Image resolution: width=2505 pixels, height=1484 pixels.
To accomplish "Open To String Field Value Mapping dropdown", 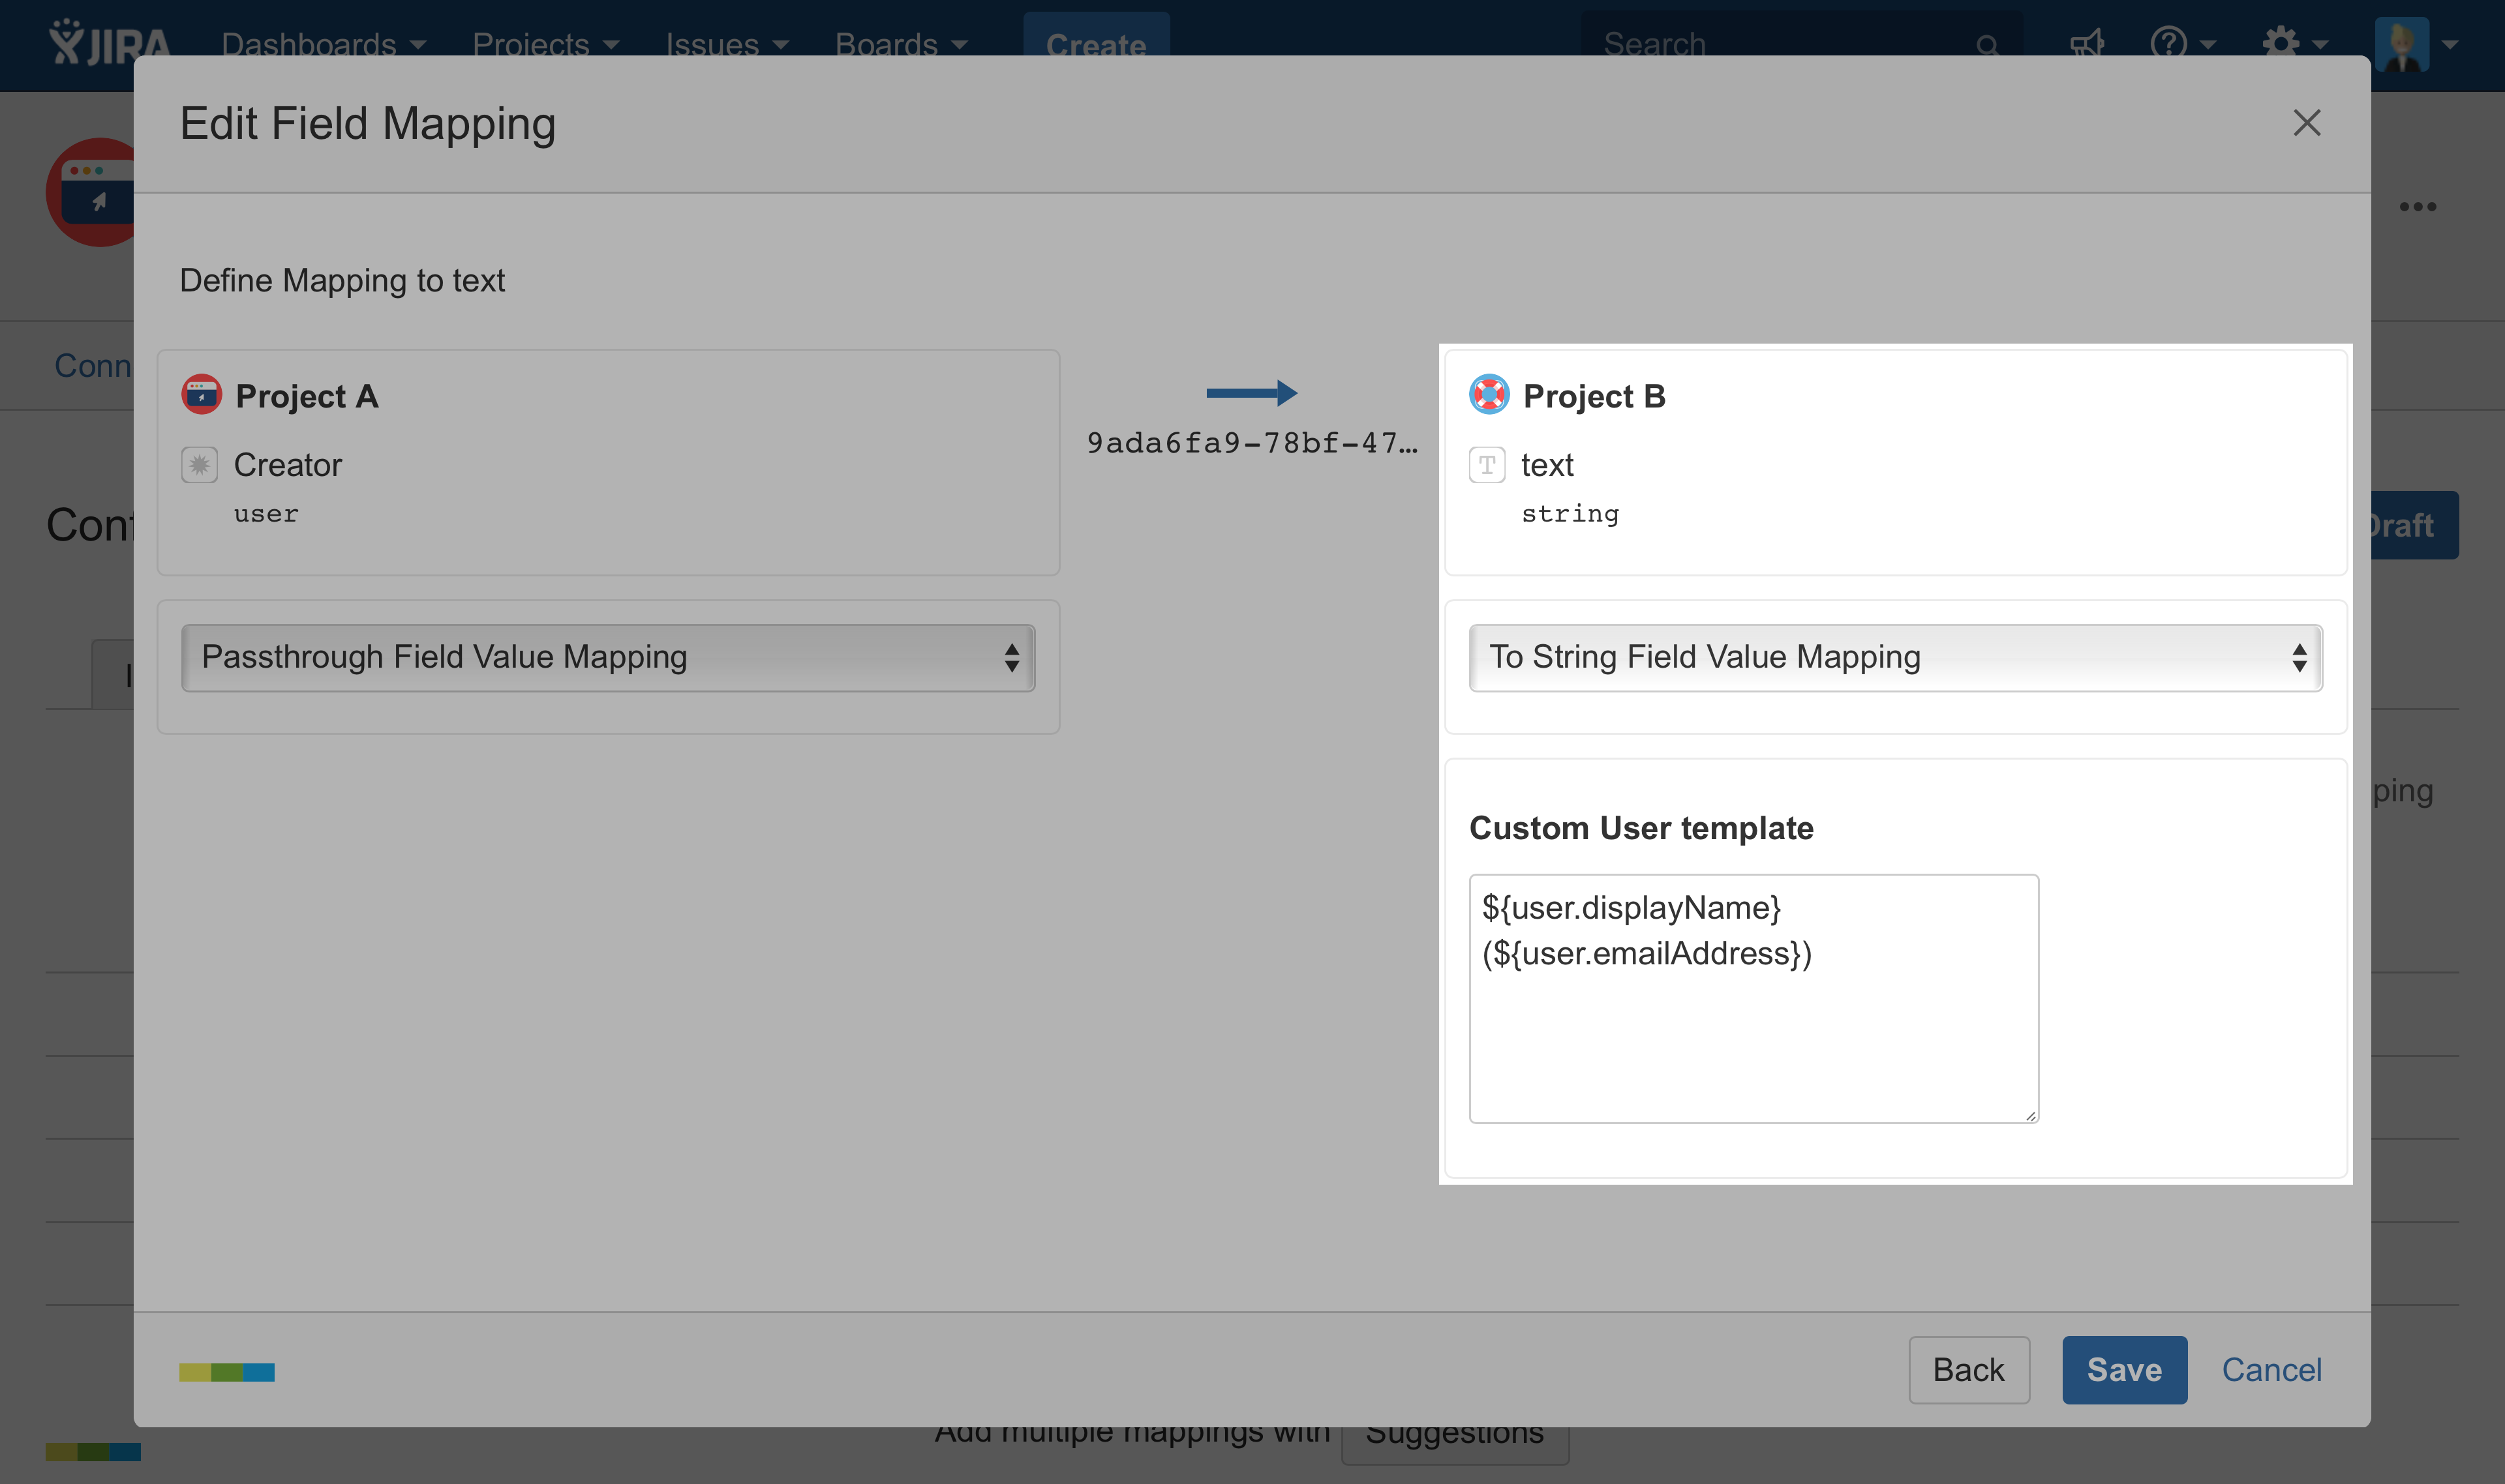I will 1895,657.
